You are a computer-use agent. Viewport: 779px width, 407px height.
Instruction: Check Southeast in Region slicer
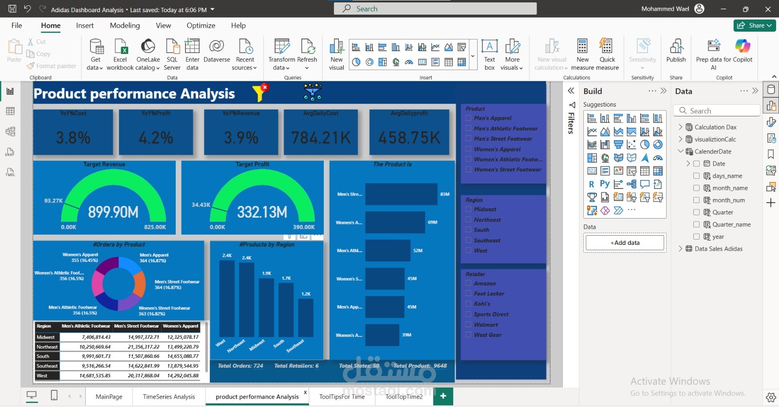(x=468, y=240)
